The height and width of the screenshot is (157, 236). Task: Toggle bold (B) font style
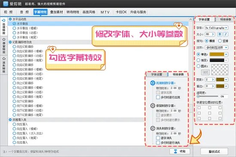(220, 34)
